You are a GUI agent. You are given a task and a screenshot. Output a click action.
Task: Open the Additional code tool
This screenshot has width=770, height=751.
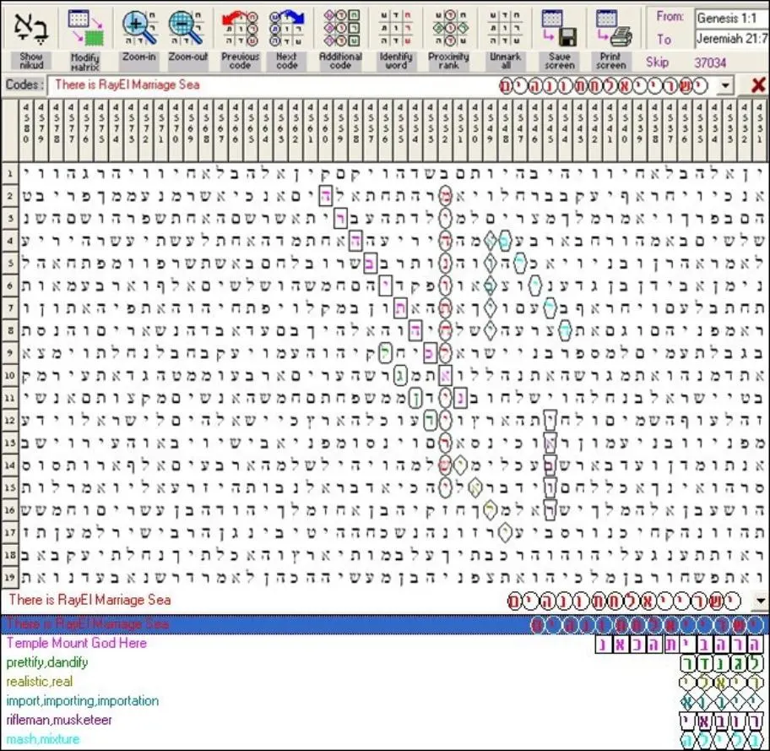point(341,28)
